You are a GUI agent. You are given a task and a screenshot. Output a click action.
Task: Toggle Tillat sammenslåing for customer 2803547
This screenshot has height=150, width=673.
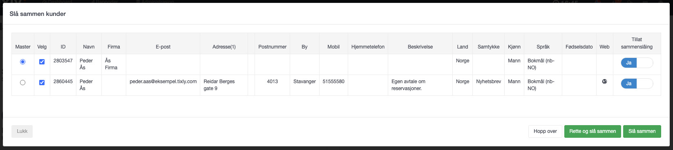[x=637, y=63]
